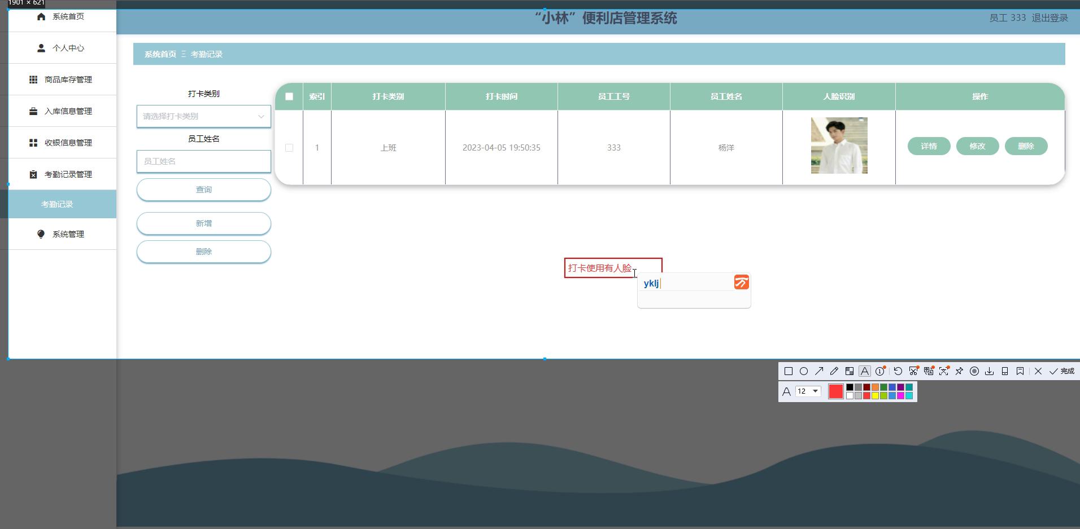
Task: Click the 2023-04-05 19:50:35 cell
Action: coord(502,148)
